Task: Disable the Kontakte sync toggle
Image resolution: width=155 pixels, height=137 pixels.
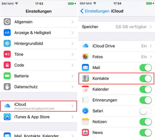Action: pyautogui.click(x=146, y=78)
